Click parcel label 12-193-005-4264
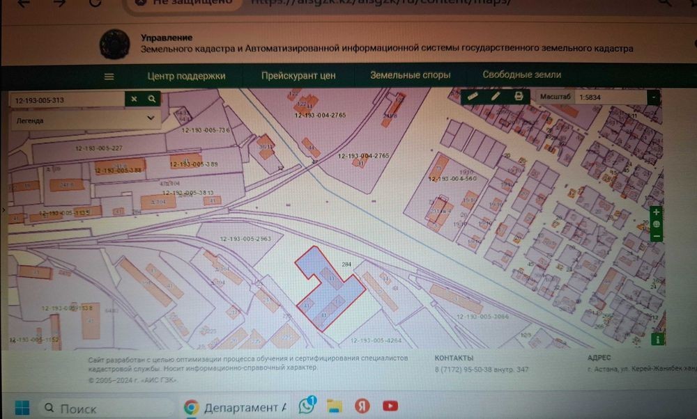Image resolution: width=697 pixels, height=419 pixels. pyautogui.click(x=376, y=340)
